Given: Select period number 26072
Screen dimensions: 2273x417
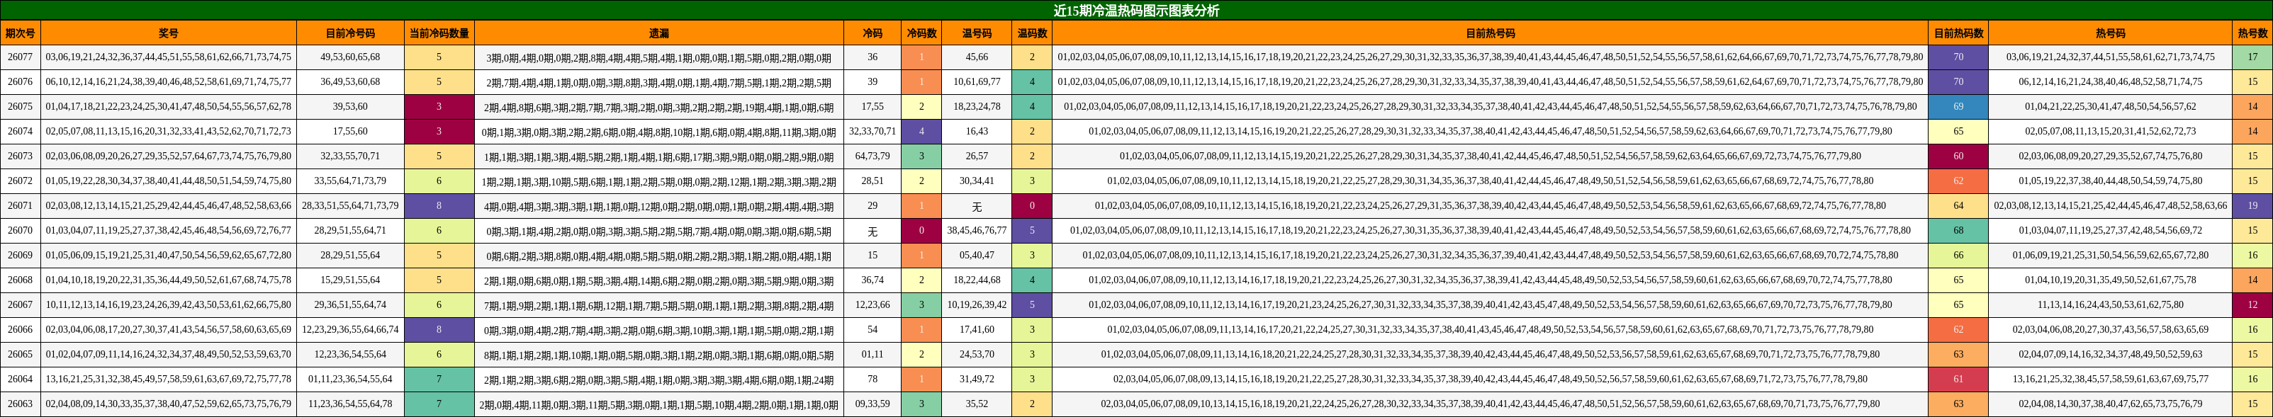Looking at the screenshot, I should [x=21, y=181].
